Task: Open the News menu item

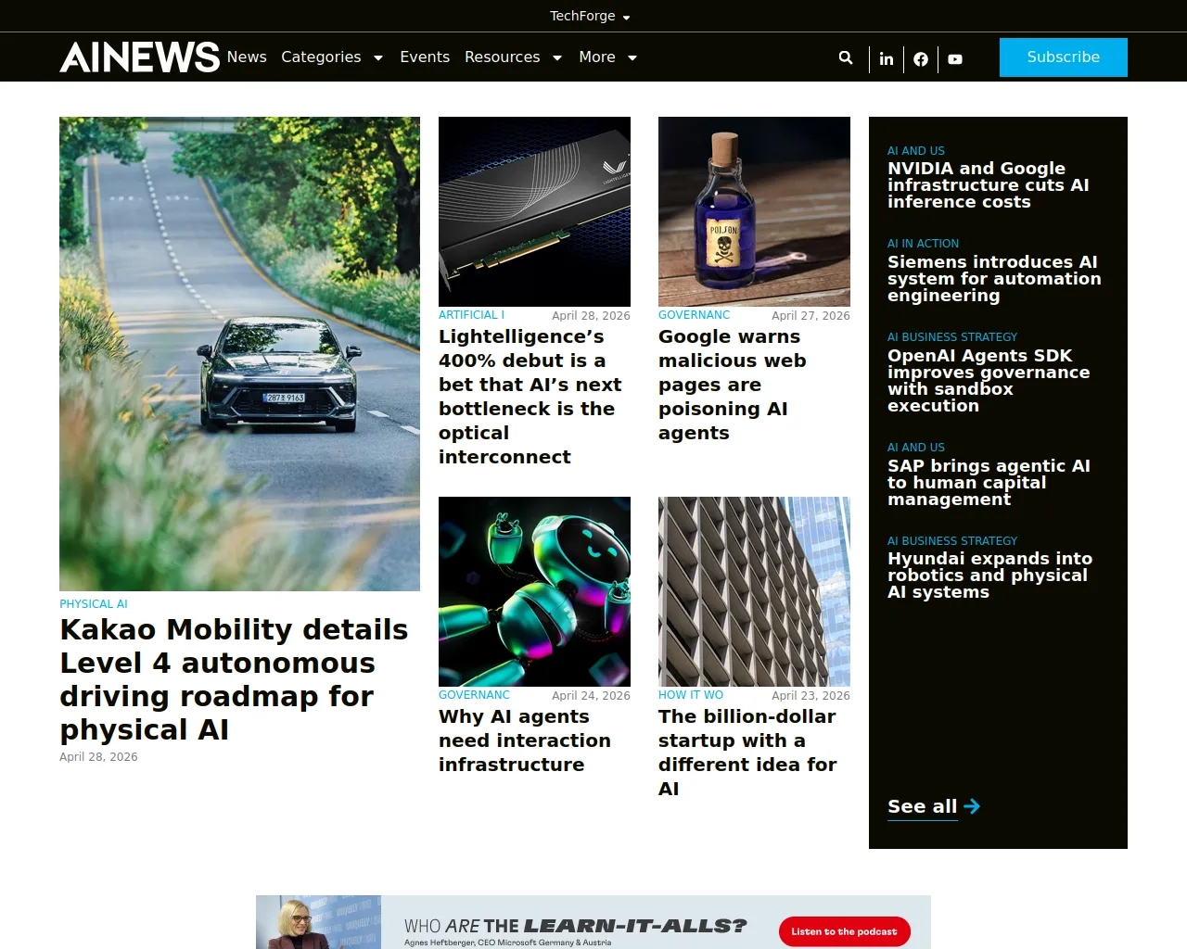Action: (x=247, y=57)
